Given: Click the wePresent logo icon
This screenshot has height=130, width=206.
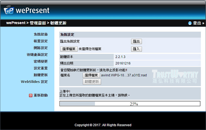Looking at the screenshot, I should click(9, 10).
